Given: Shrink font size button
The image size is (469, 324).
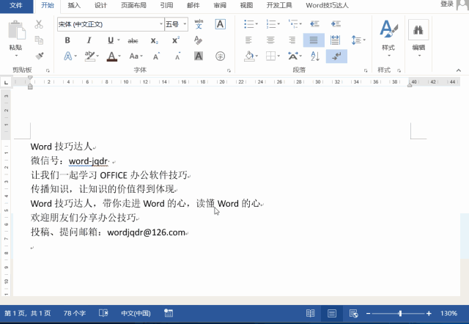Looking at the screenshot, I should click(178, 56).
